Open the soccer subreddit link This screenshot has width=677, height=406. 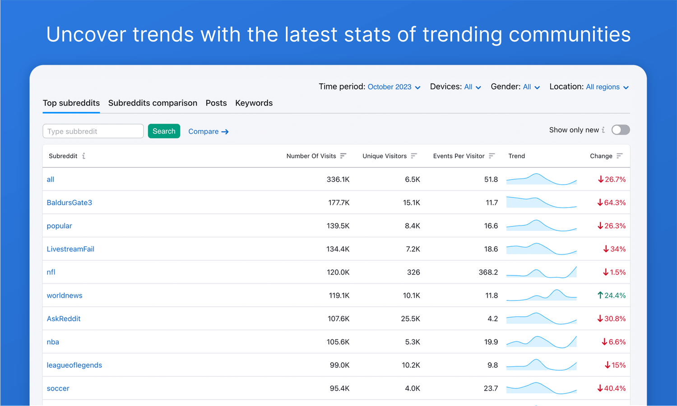[58, 388]
